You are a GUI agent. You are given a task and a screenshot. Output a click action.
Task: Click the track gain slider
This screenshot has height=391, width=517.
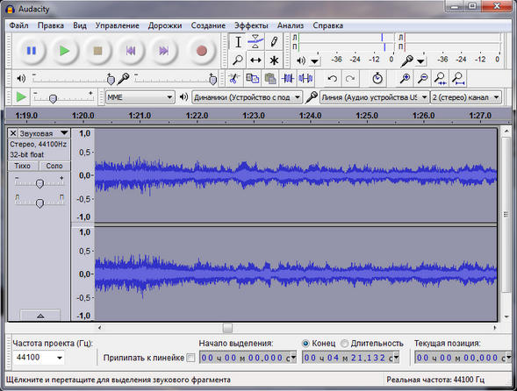point(39,183)
